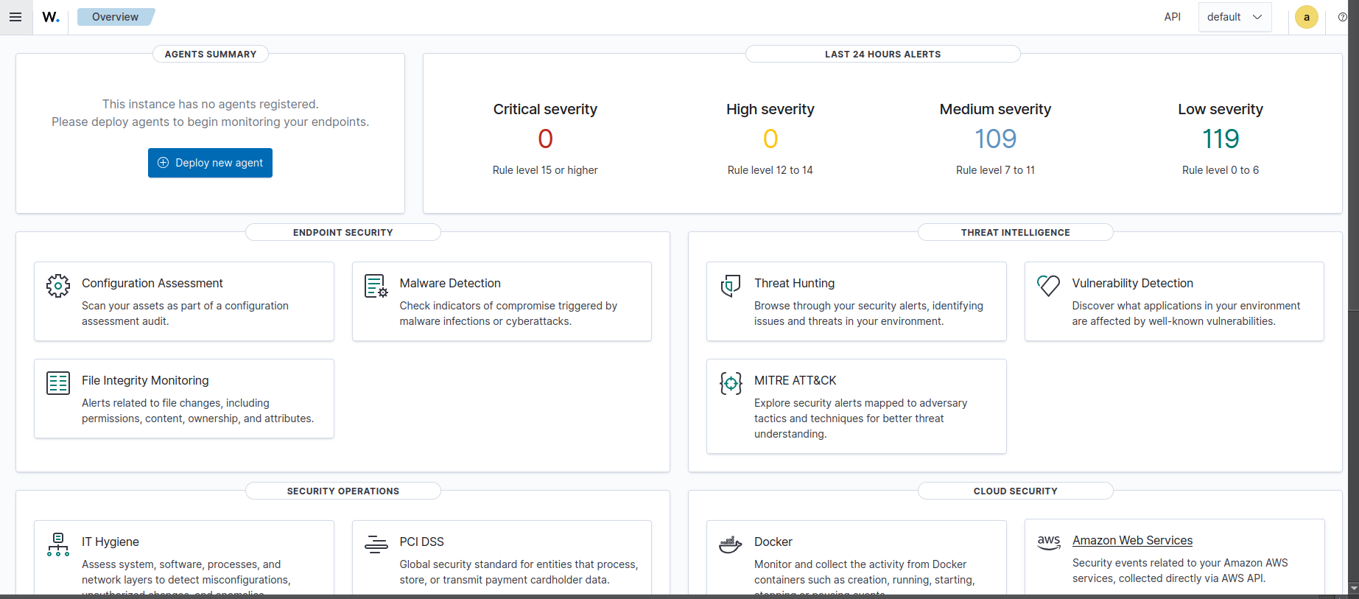
Task: Open the Docker module card
Action: [857, 558]
